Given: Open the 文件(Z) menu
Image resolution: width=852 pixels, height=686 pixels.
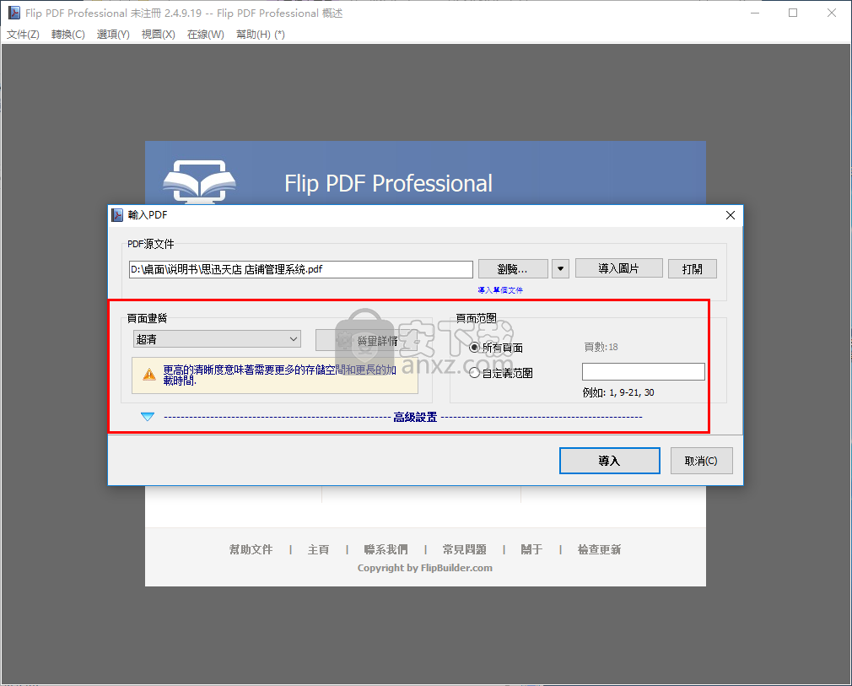Looking at the screenshot, I should pos(23,35).
